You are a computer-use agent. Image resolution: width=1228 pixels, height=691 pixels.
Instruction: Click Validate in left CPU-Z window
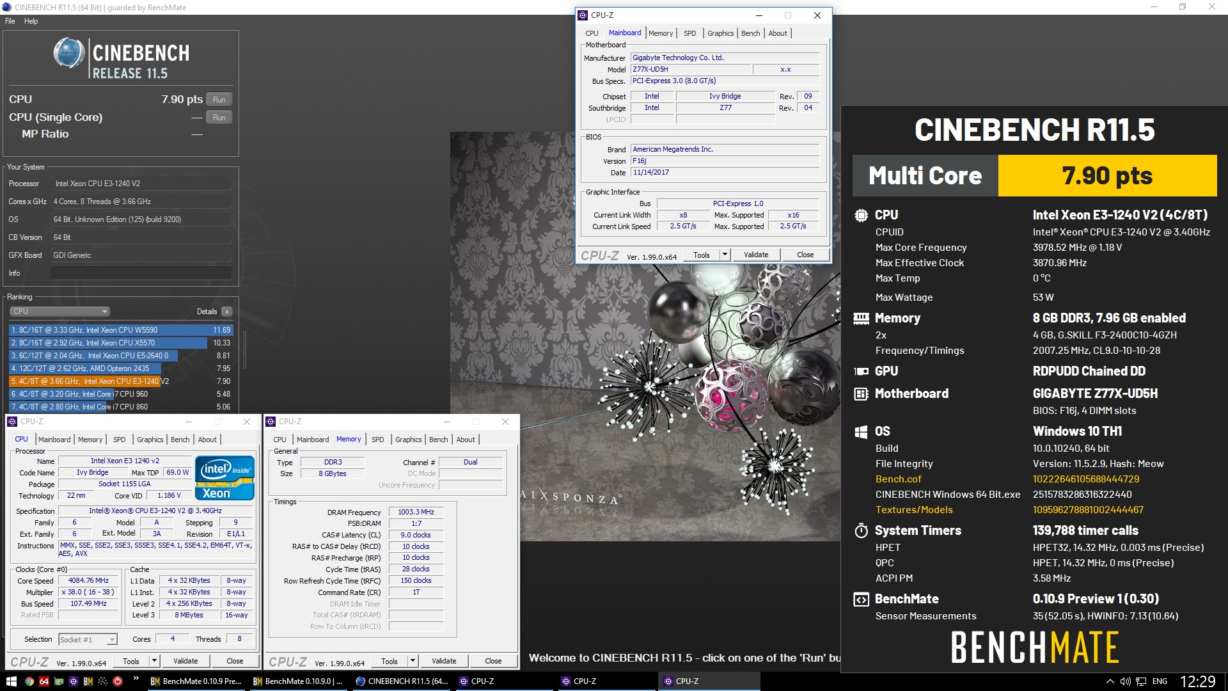[185, 661]
